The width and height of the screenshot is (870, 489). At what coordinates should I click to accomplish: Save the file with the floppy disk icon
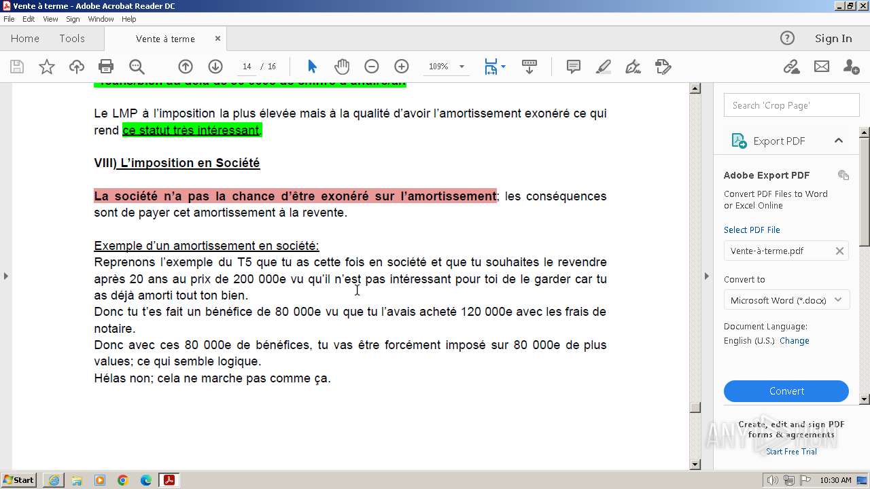pos(17,67)
